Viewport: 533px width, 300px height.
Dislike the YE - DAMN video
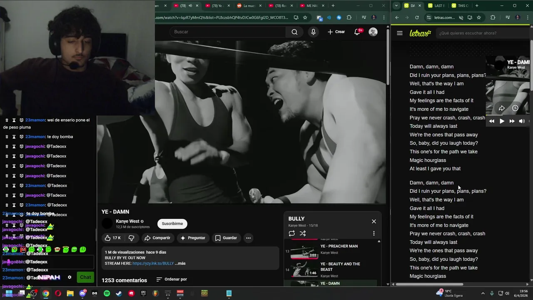[131, 238]
